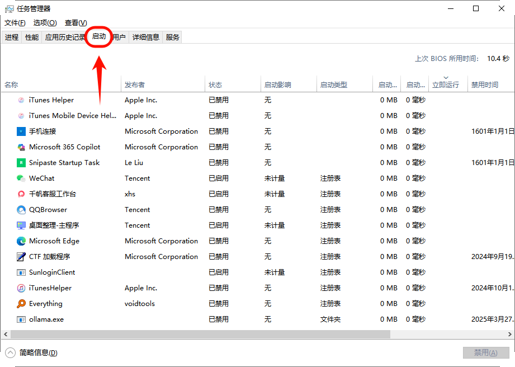This screenshot has width=515, height=367.
Task: Select the 手机连接 row name
Action: point(42,131)
